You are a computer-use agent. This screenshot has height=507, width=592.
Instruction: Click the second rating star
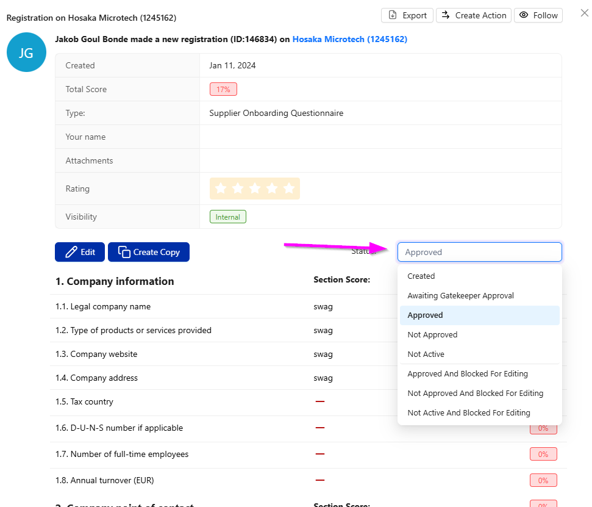coord(238,188)
